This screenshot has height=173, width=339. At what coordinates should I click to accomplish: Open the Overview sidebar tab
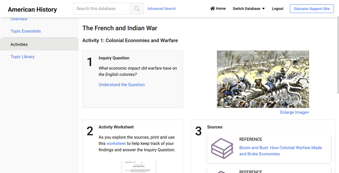click(x=19, y=19)
